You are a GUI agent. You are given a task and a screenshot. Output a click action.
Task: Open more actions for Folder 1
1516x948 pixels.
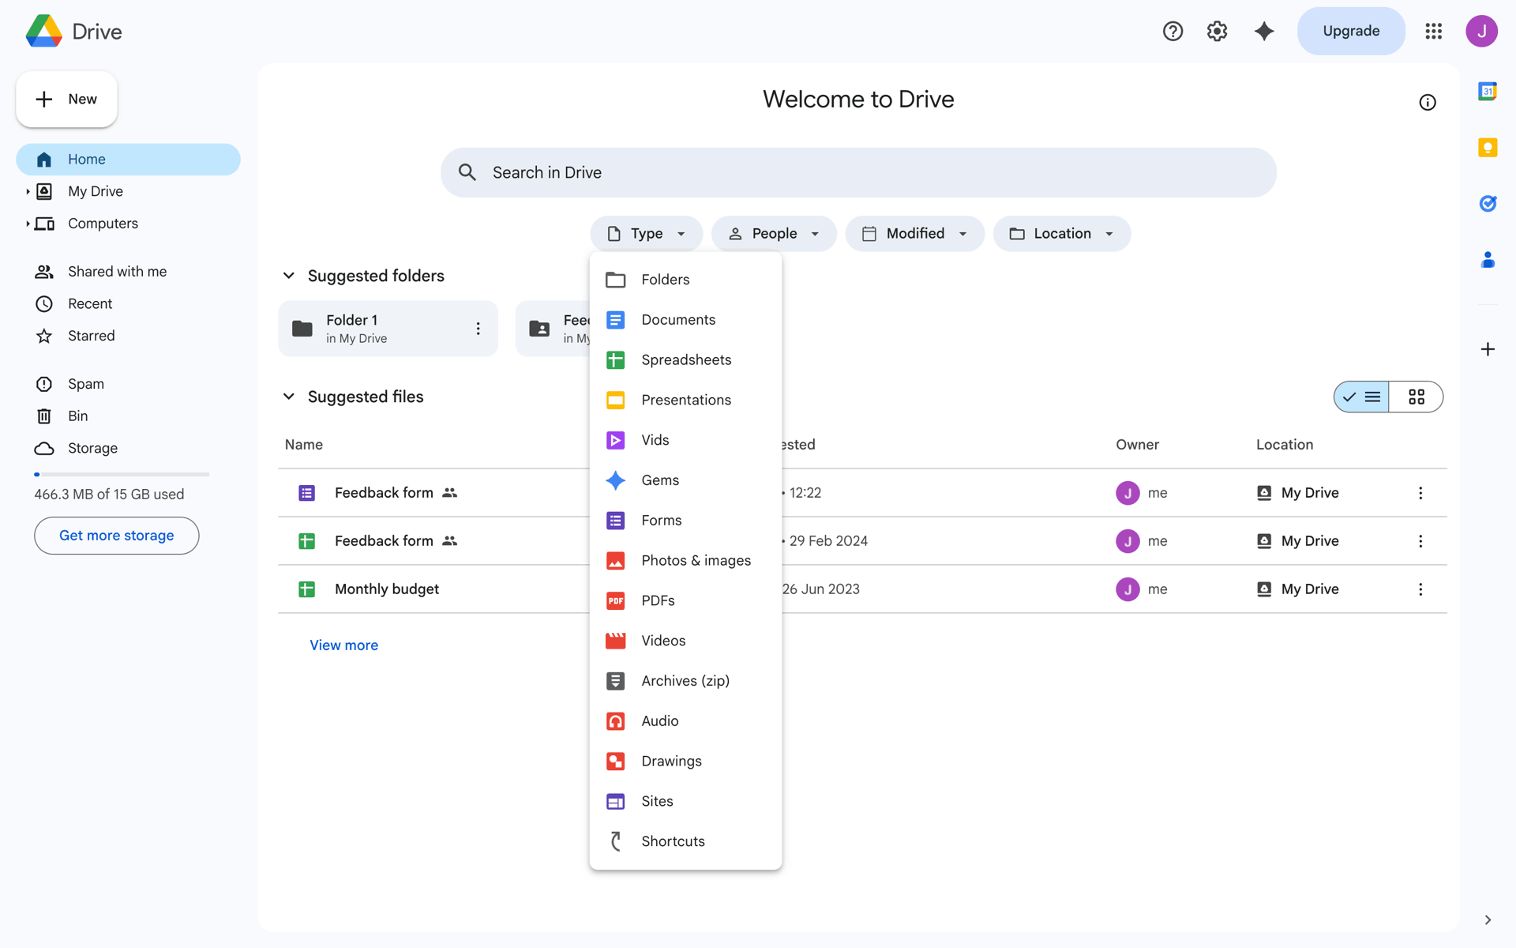pos(478,329)
